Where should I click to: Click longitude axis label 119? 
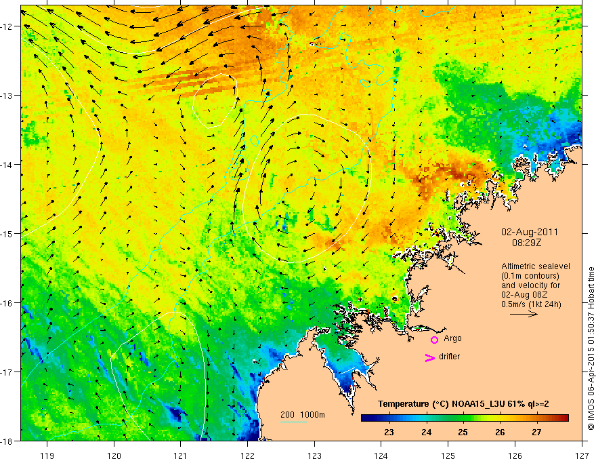(47, 456)
